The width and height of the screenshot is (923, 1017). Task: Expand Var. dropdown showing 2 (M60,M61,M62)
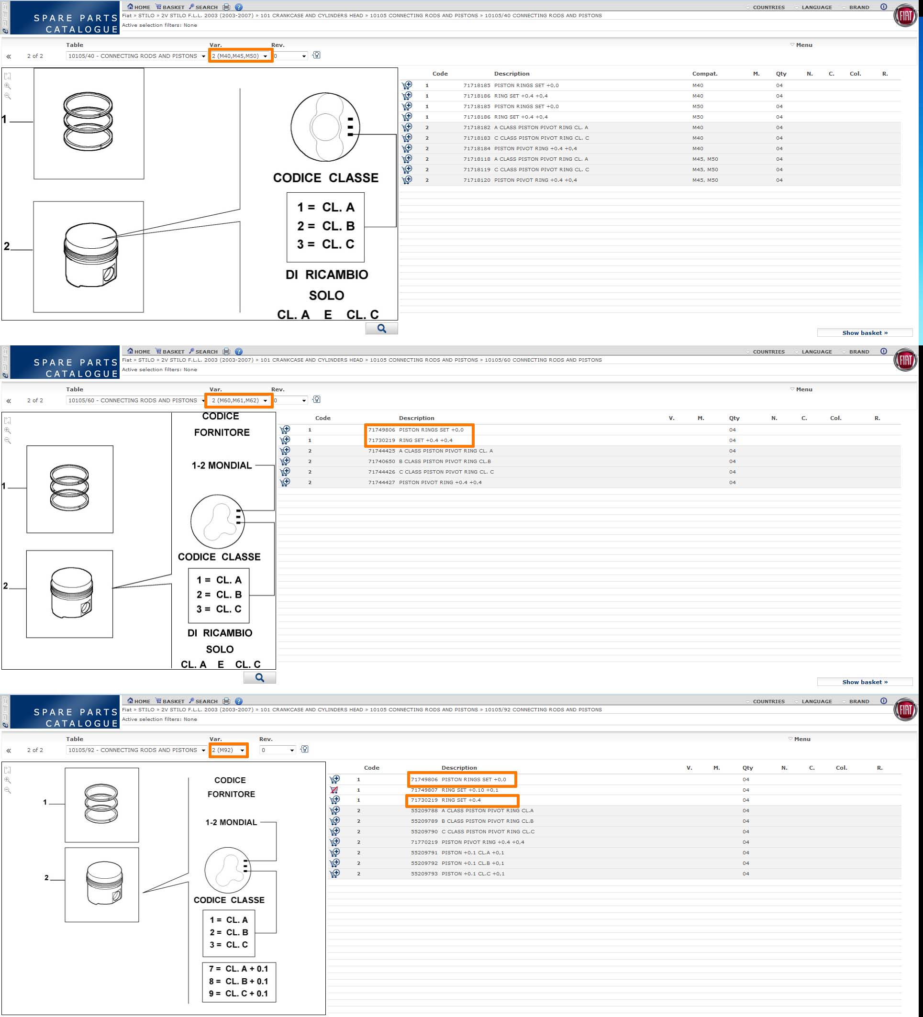coord(239,400)
